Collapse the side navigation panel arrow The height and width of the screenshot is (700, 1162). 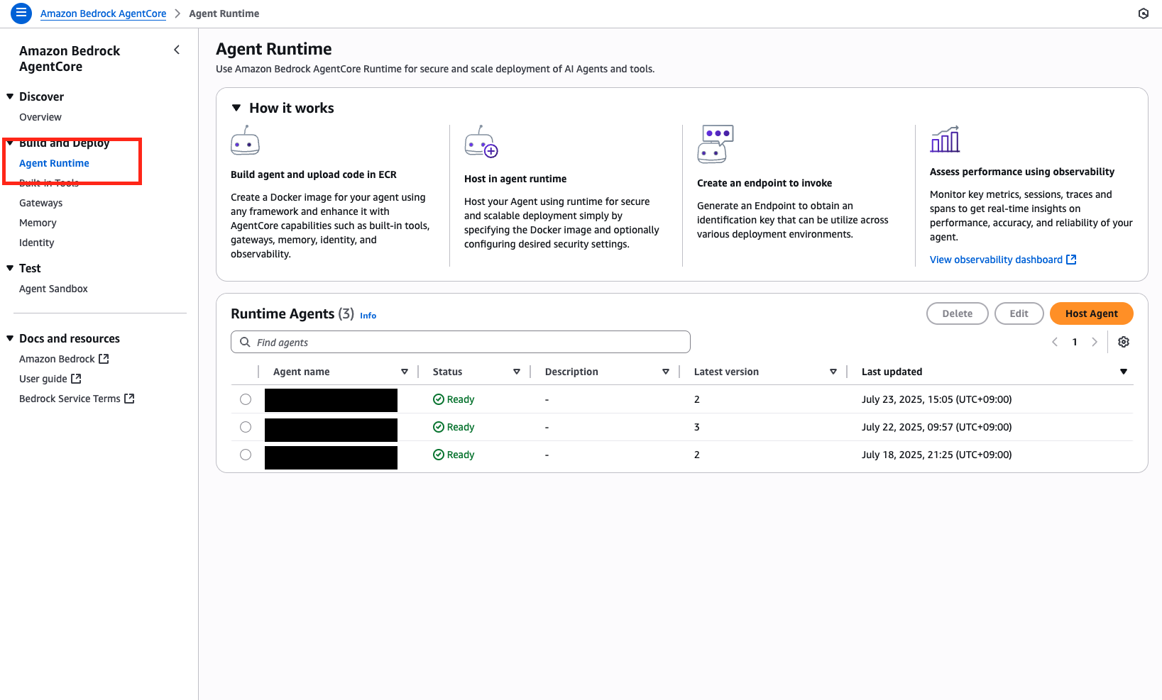tap(177, 50)
